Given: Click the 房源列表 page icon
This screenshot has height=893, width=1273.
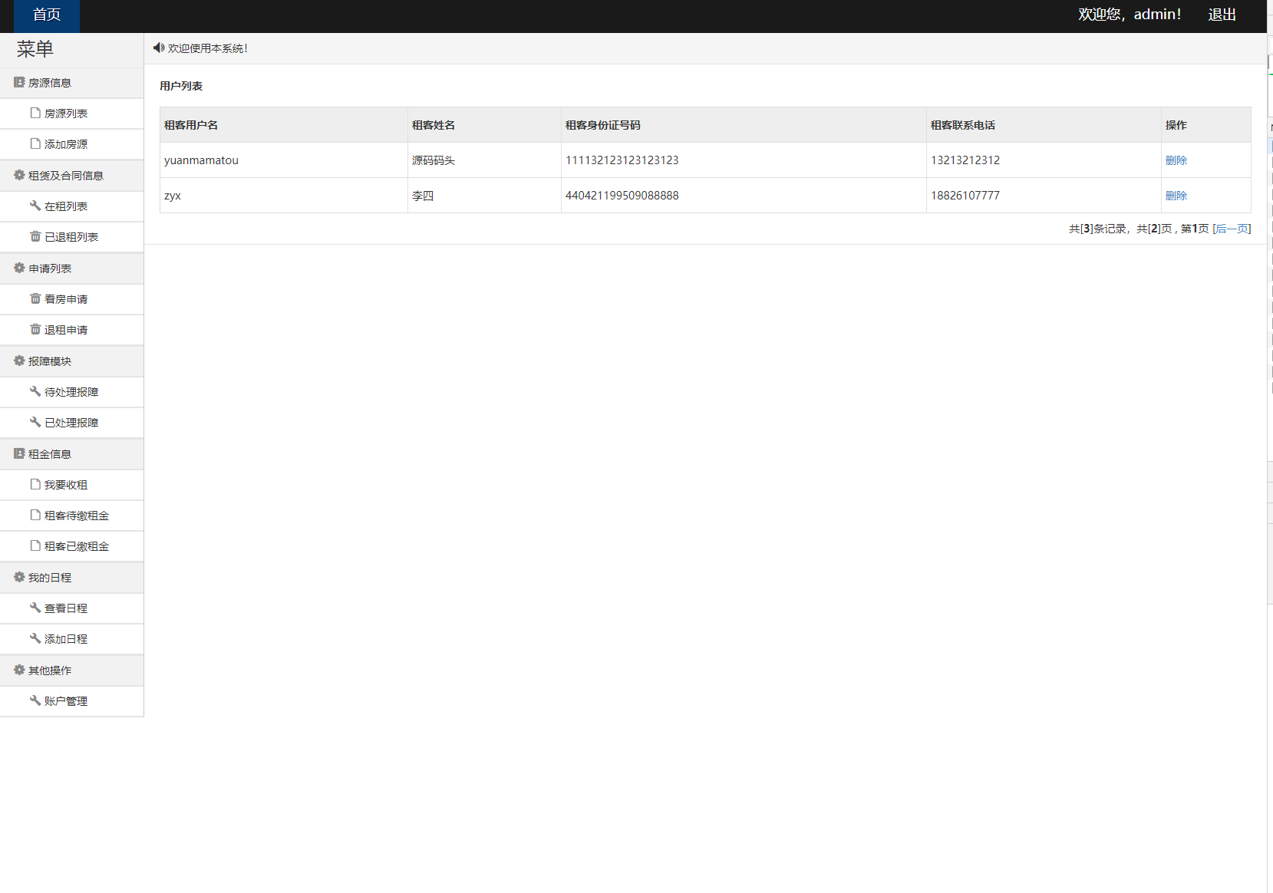Looking at the screenshot, I should pyautogui.click(x=35, y=113).
